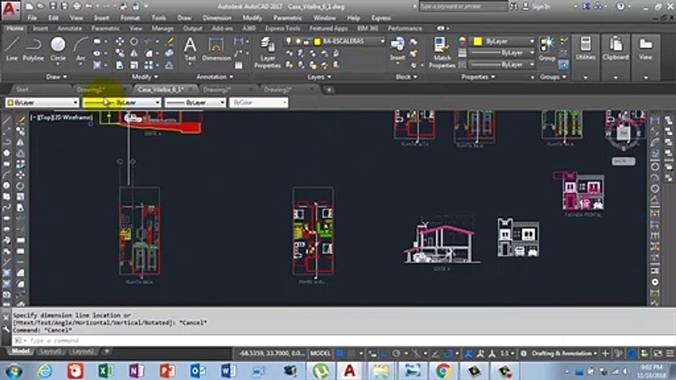
Task: Toggle Clean Screen icon in status bar
Action: (658, 354)
